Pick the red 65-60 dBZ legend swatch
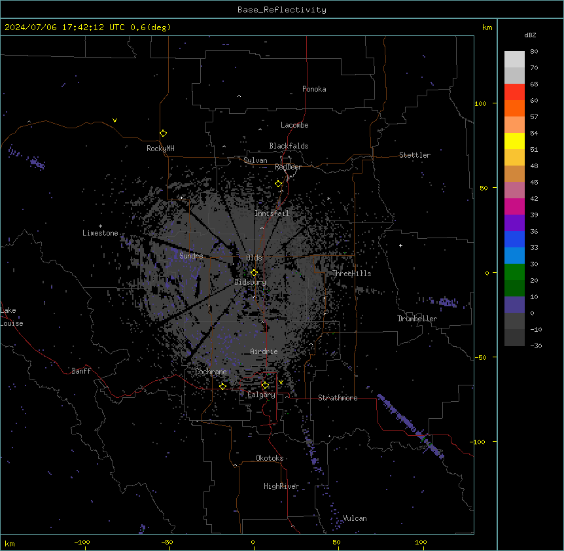Screen dimensions: 564x551 coord(514,92)
